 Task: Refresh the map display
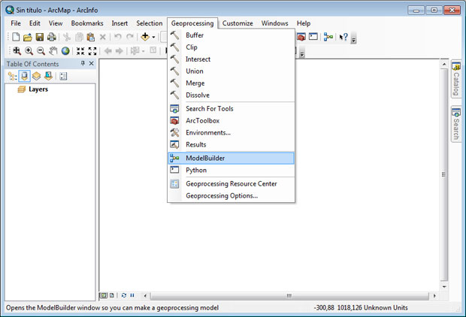[124, 295]
